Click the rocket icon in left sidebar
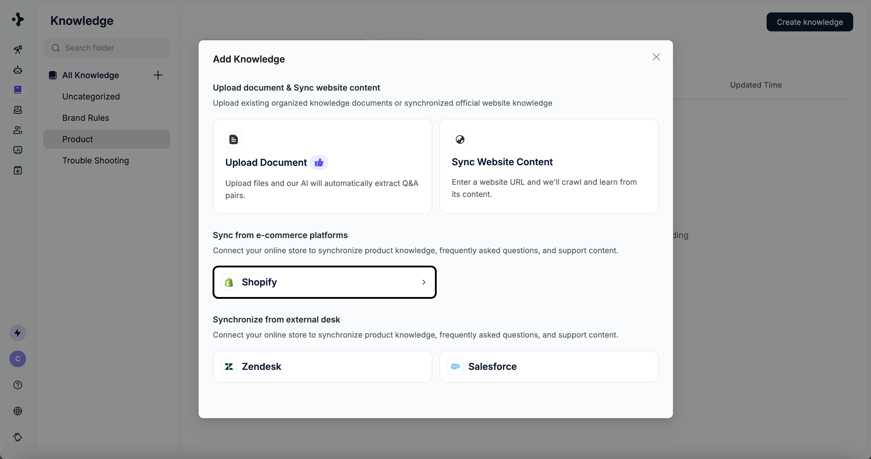The height and width of the screenshot is (459, 871). click(17, 50)
